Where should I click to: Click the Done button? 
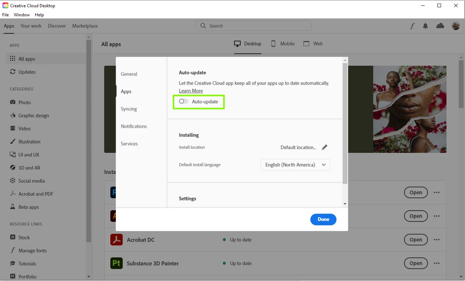pyautogui.click(x=323, y=219)
